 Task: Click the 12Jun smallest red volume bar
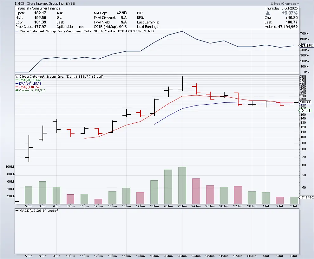(x=98, y=201)
